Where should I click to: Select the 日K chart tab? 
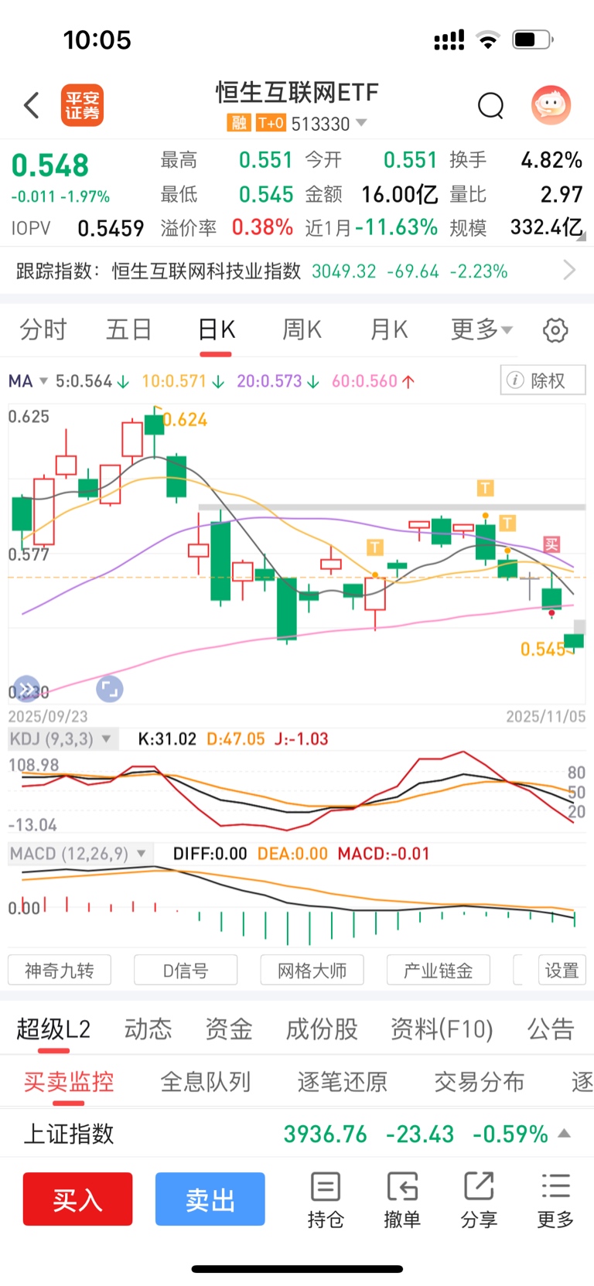pos(216,330)
